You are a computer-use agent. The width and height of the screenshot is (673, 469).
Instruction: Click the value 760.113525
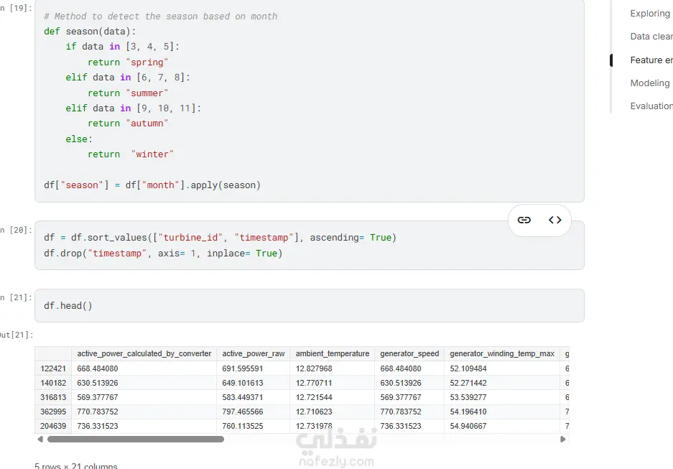pos(243,426)
